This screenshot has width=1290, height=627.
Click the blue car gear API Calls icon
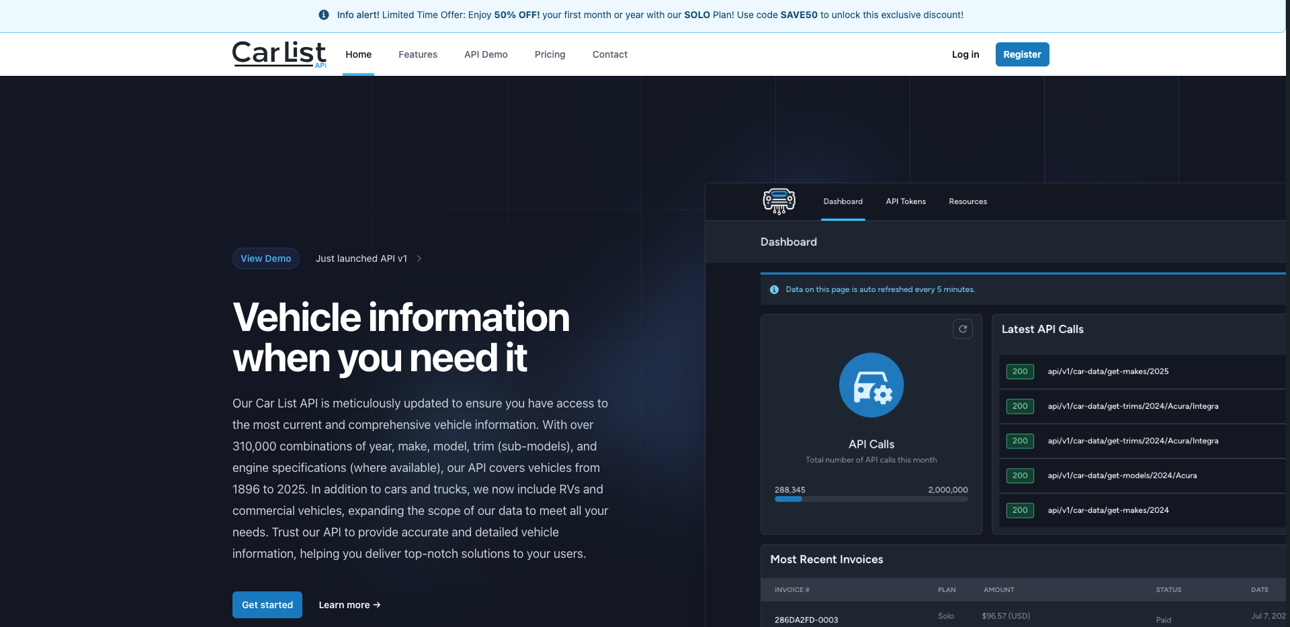(871, 385)
